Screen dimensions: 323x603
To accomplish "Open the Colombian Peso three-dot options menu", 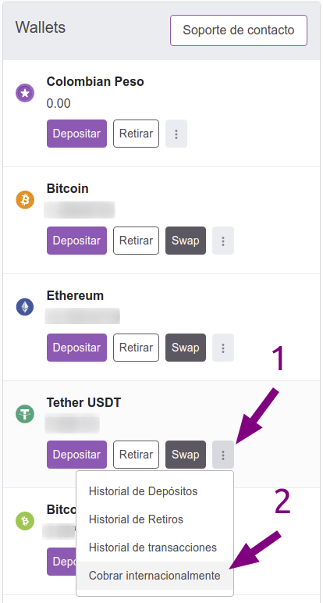I will pos(176,134).
